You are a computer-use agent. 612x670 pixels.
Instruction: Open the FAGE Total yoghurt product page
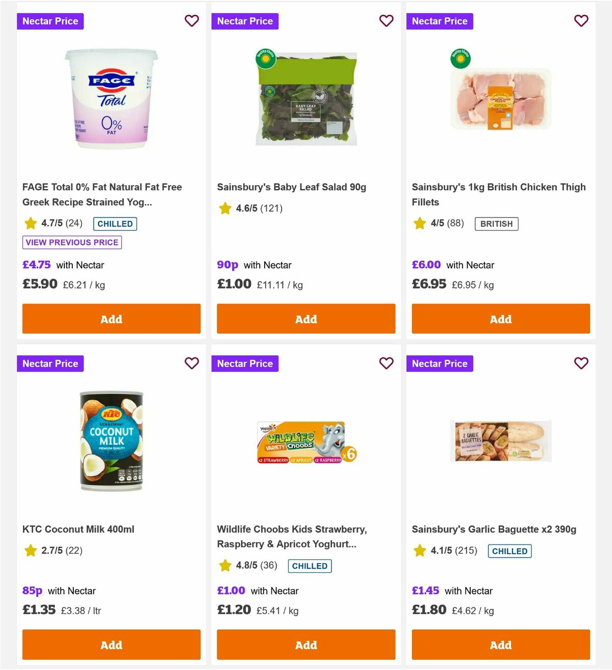[x=102, y=194]
